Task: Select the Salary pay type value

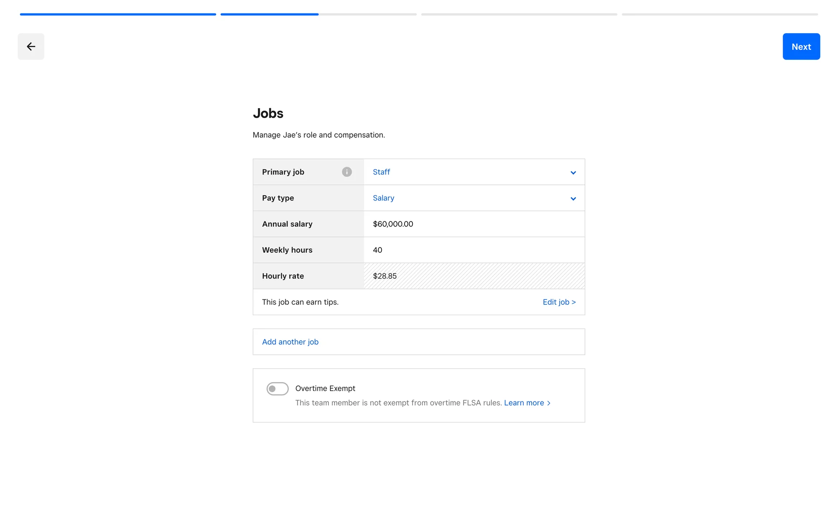Action: [x=383, y=198]
